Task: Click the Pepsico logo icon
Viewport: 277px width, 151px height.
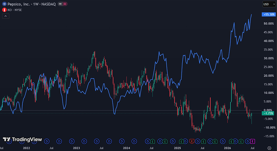Action: tap(5, 4)
